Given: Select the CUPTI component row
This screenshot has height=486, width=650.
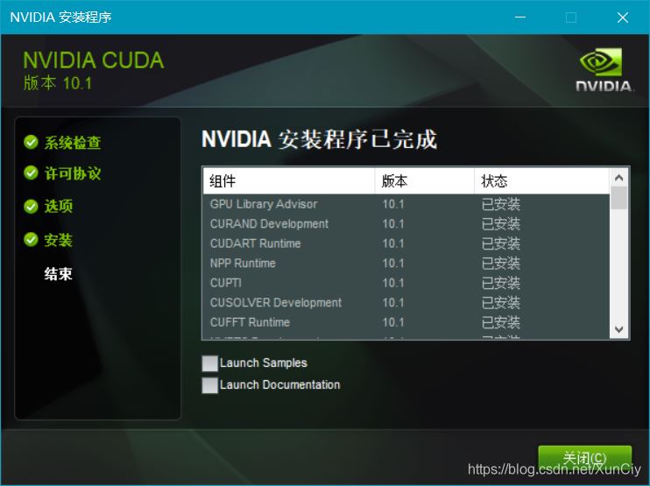Looking at the screenshot, I should pyautogui.click(x=226, y=283).
